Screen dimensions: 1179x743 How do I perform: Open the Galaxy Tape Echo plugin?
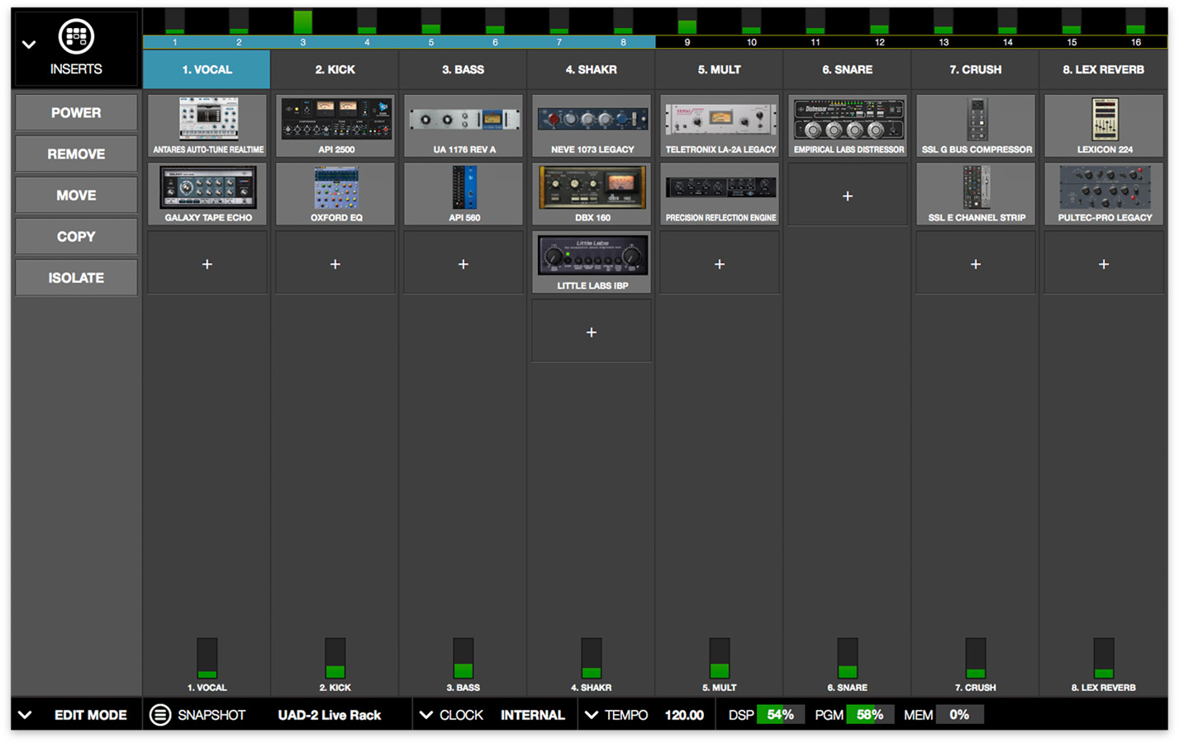[207, 194]
